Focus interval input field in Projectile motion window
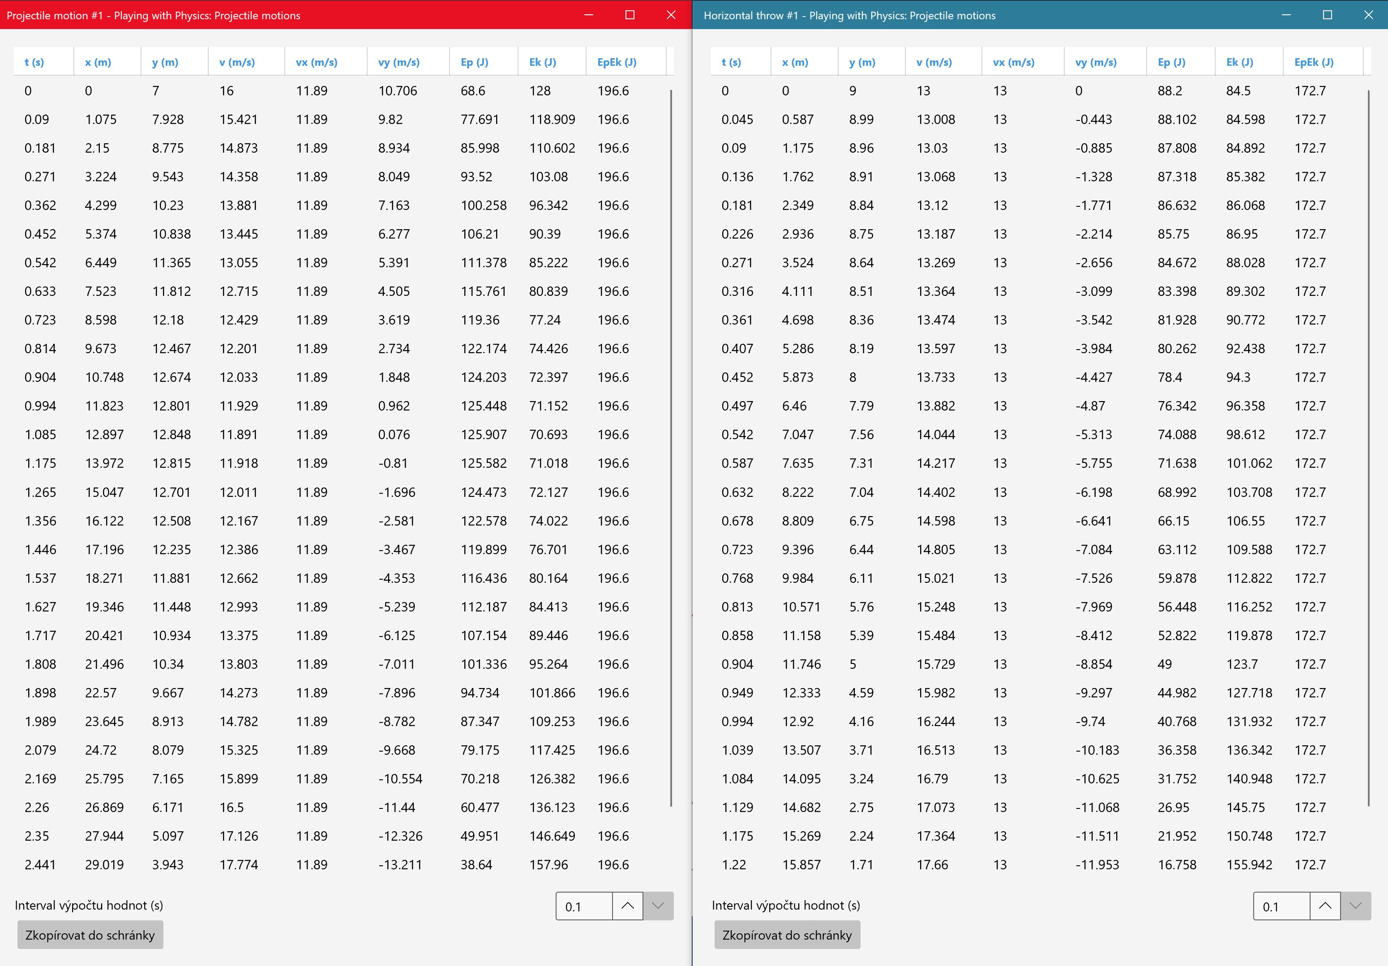The width and height of the screenshot is (1388, 966). (583, 906)
